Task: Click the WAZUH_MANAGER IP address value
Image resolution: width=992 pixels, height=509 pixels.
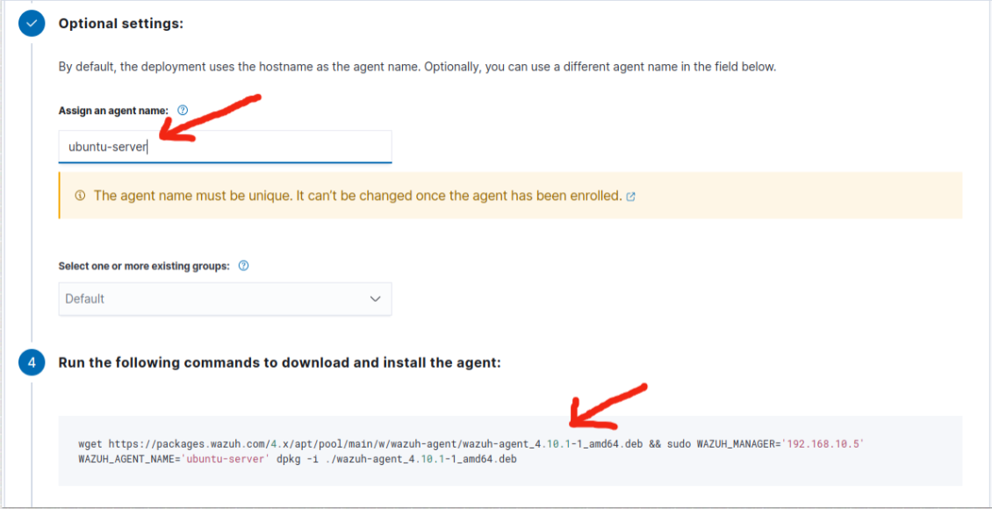Action: (x=823, y=444)
